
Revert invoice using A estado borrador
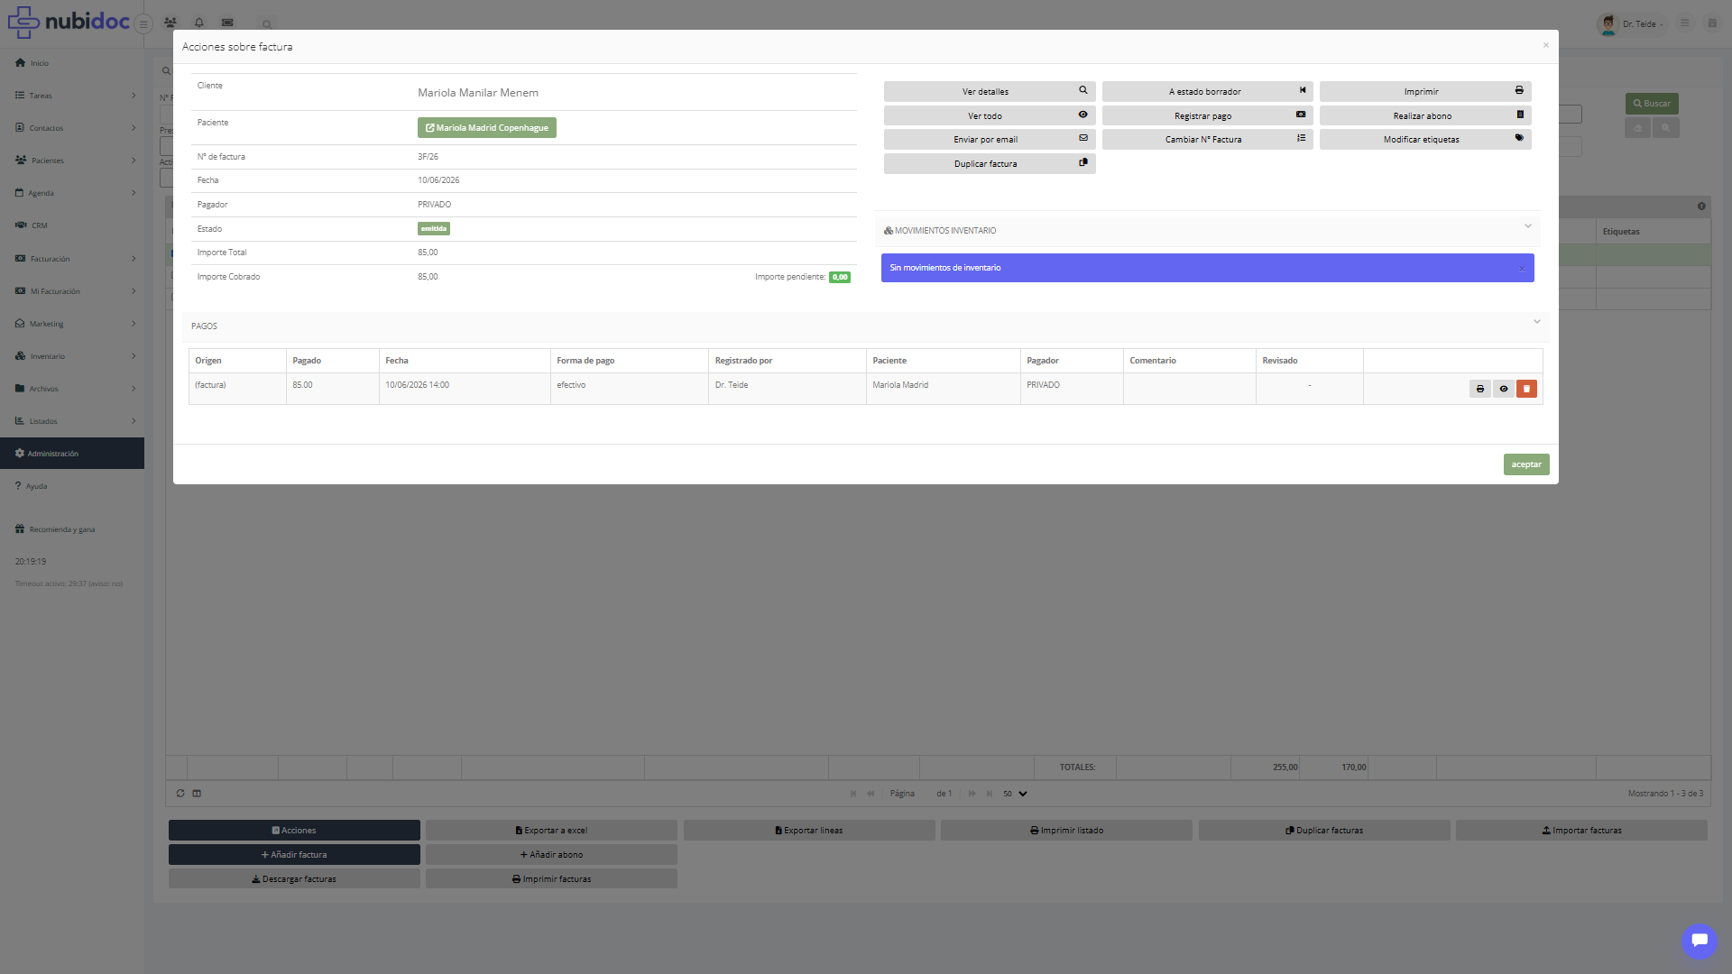[1207, 91]
